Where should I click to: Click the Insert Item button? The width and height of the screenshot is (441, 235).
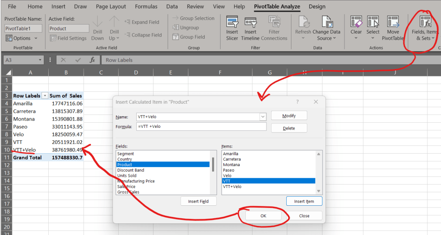304,201
